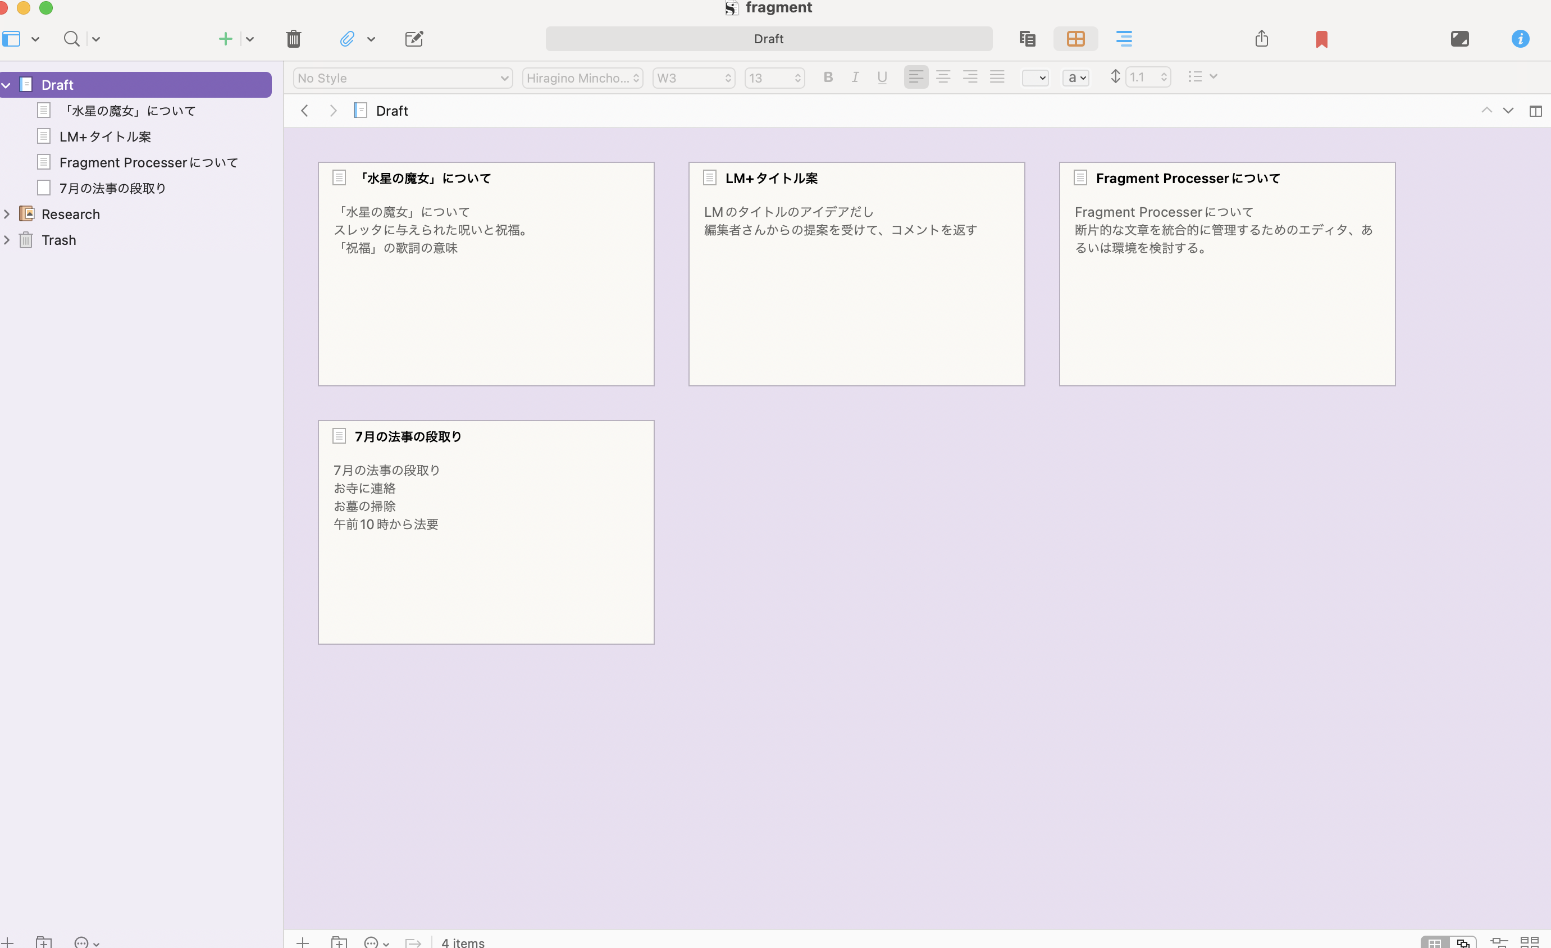Select Trash in the binder

[58, 240]
